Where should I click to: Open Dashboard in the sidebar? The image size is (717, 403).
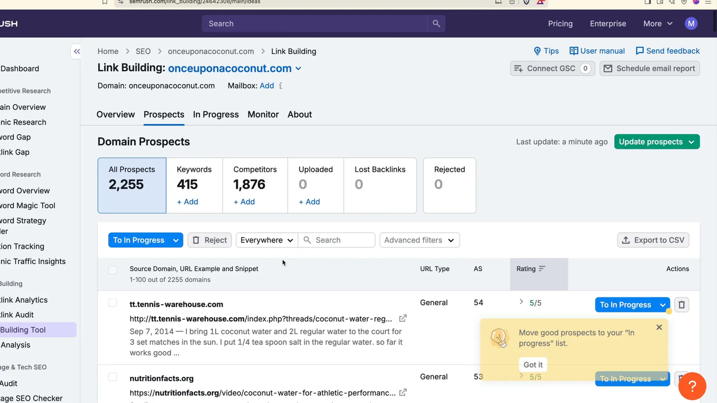point(20,69)
